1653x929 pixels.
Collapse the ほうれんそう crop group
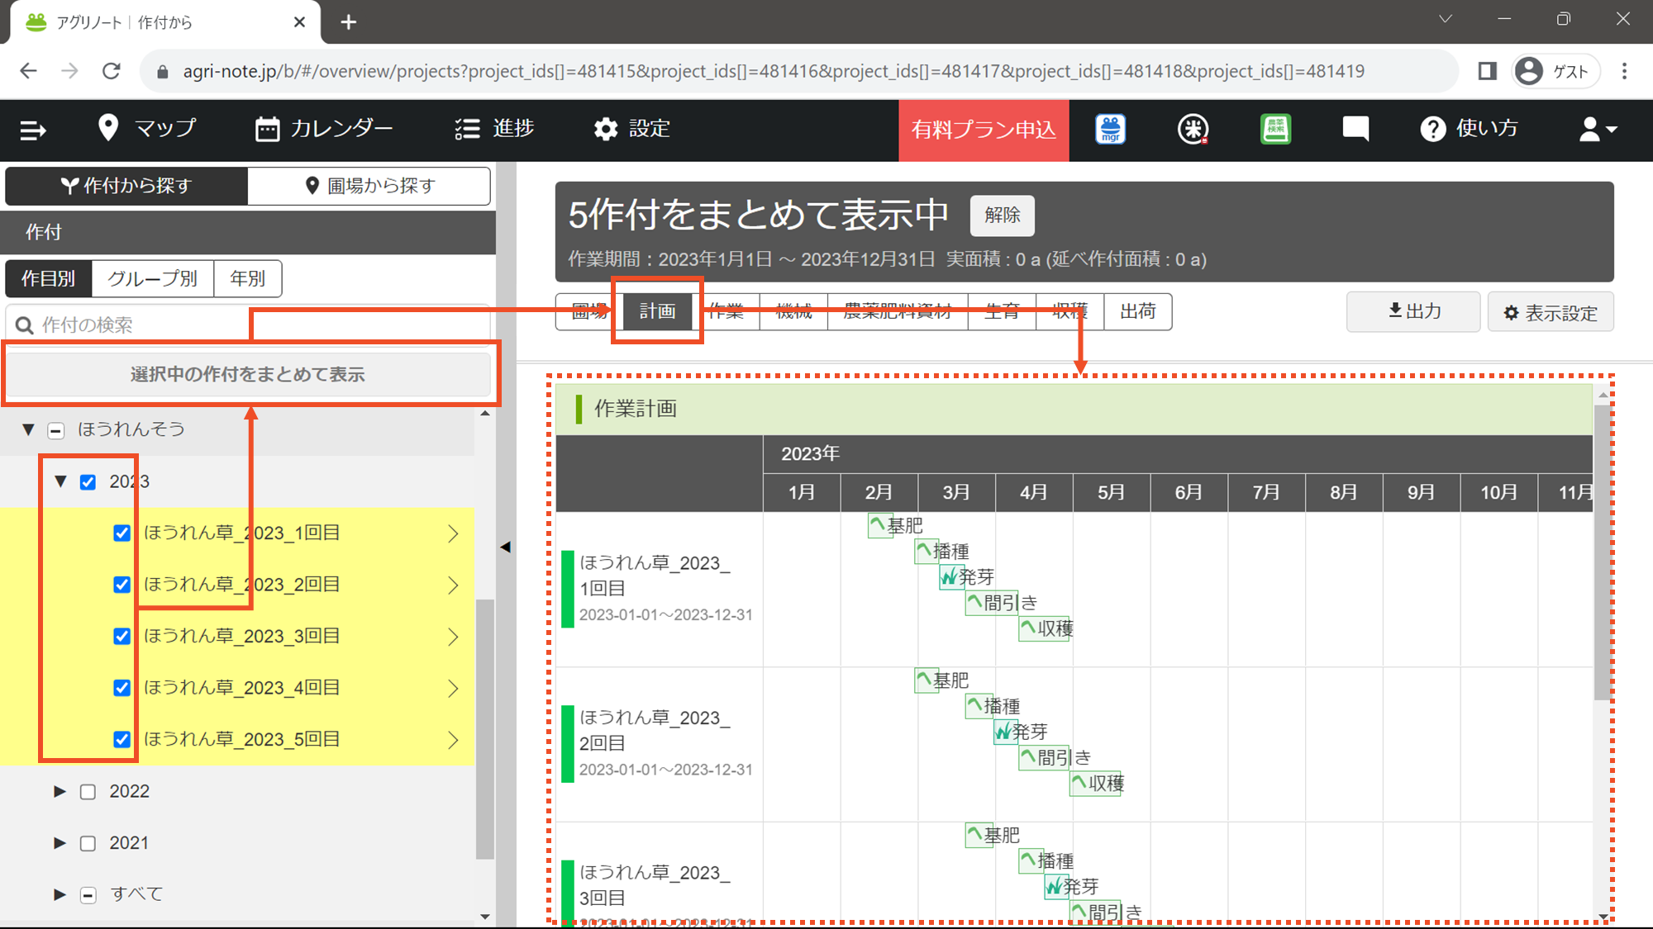pyautogui.click(x=29, y=429)
